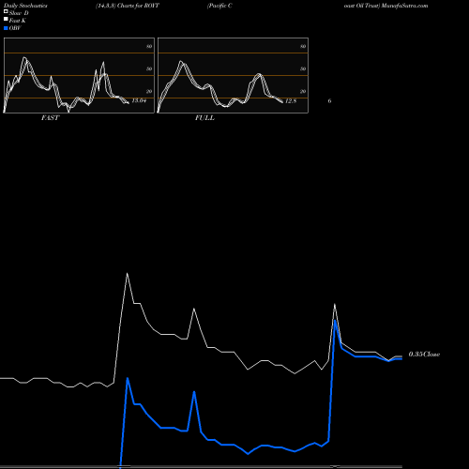Click the '0.35Close' price label
Image resolution: width=469 pixels, height=469 pixels.
point(424,355)
